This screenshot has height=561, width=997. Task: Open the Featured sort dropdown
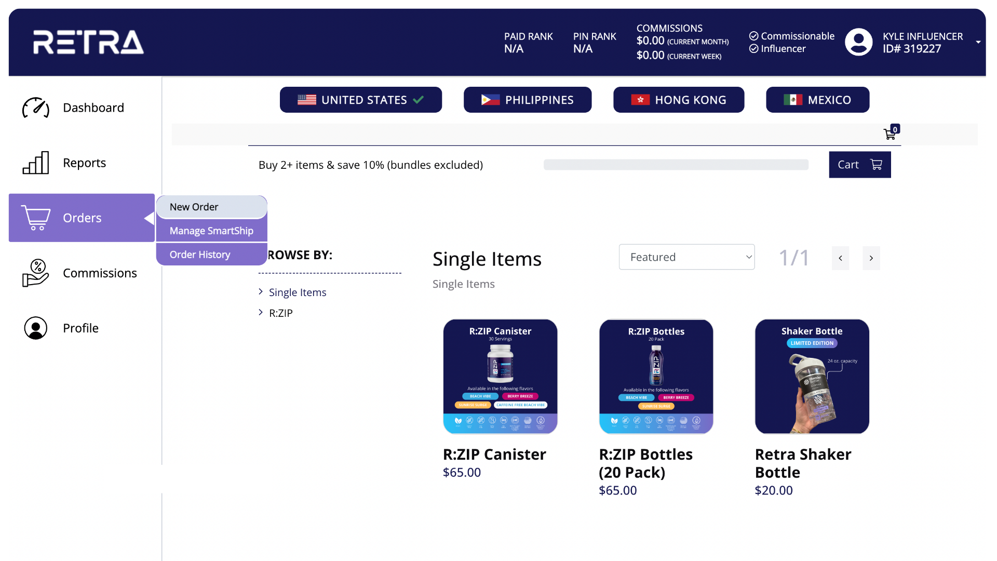686,257
